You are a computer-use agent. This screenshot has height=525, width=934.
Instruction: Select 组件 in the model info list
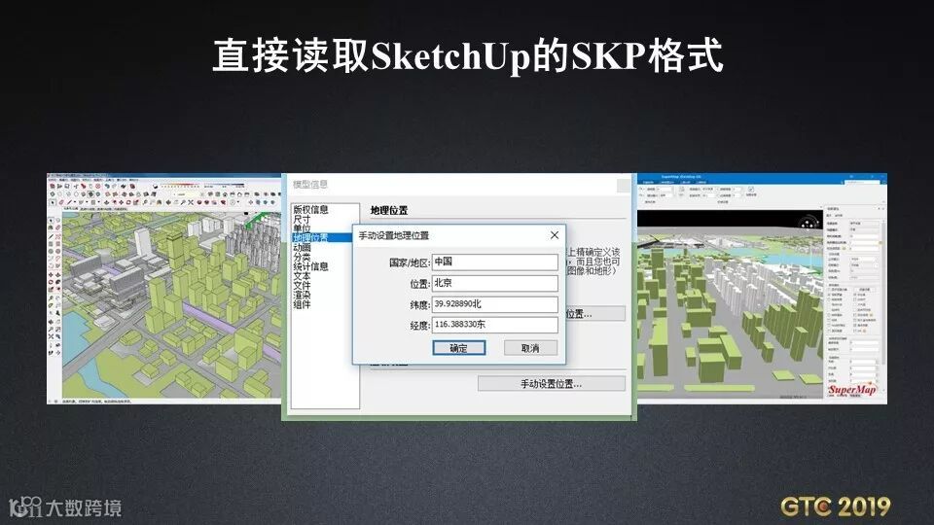(x=302, y=304)
